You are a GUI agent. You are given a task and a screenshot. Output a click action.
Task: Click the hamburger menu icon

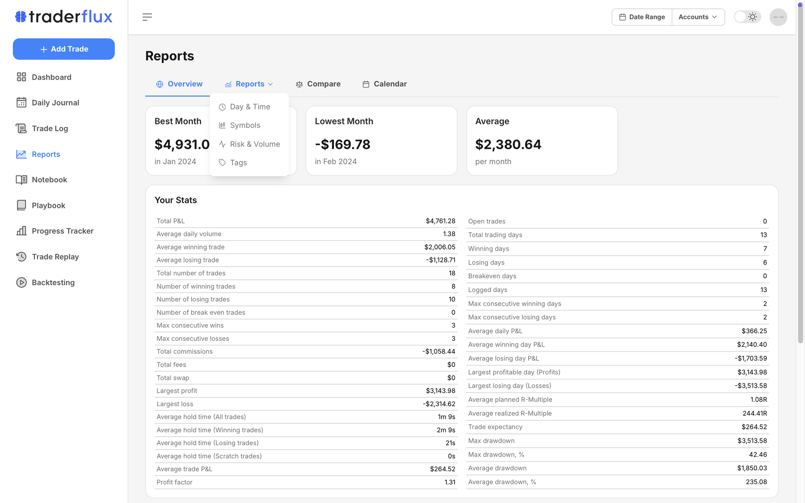[147, 17]
